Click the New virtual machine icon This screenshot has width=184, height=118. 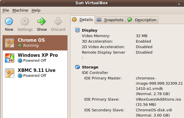tap(9, 21)
